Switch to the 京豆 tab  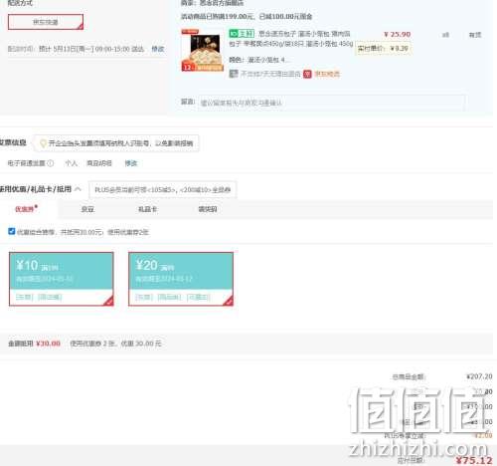pyautogui.click(x=87, y=209)
